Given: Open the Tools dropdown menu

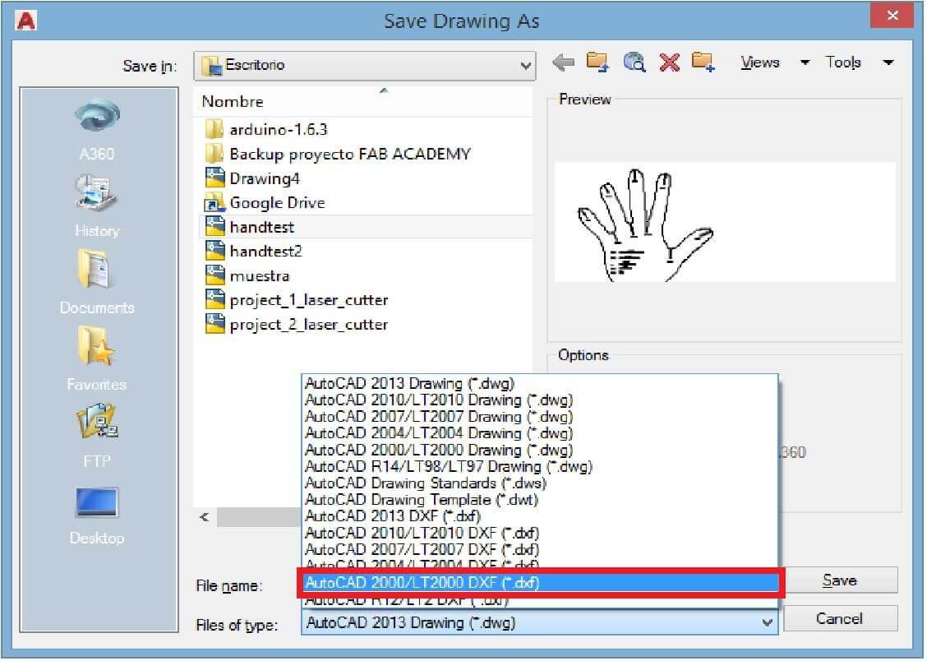Looking at the screenshot, I should coord(859,62).
